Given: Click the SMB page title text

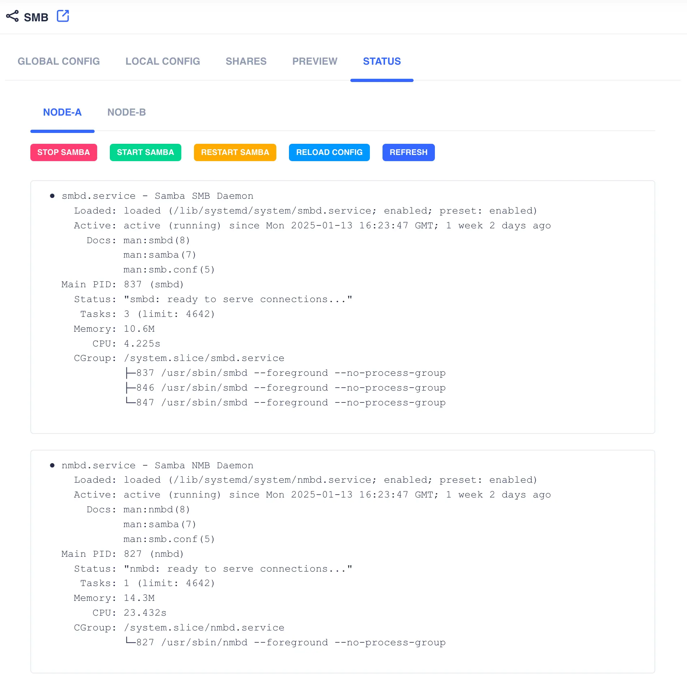Looking at the screenshot, I should point(36,17).
